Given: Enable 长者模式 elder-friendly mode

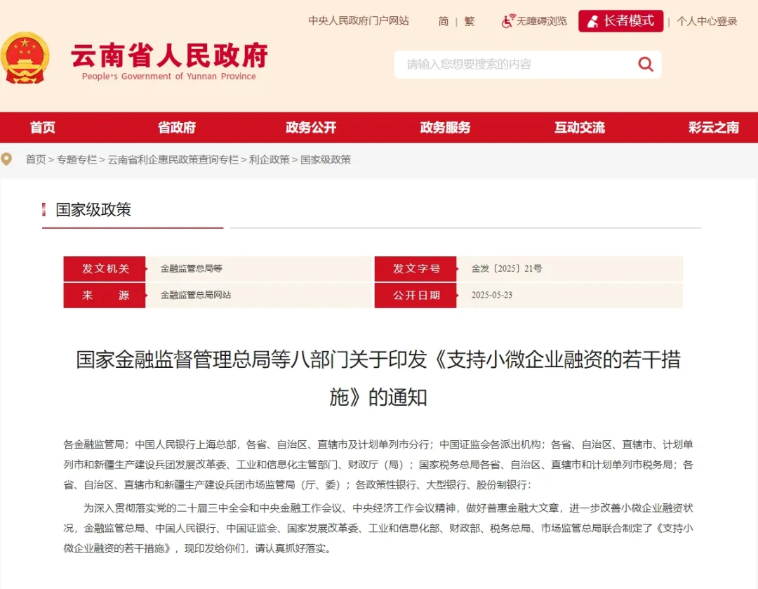Looking at the screenshot, I should tap(620, 20).
